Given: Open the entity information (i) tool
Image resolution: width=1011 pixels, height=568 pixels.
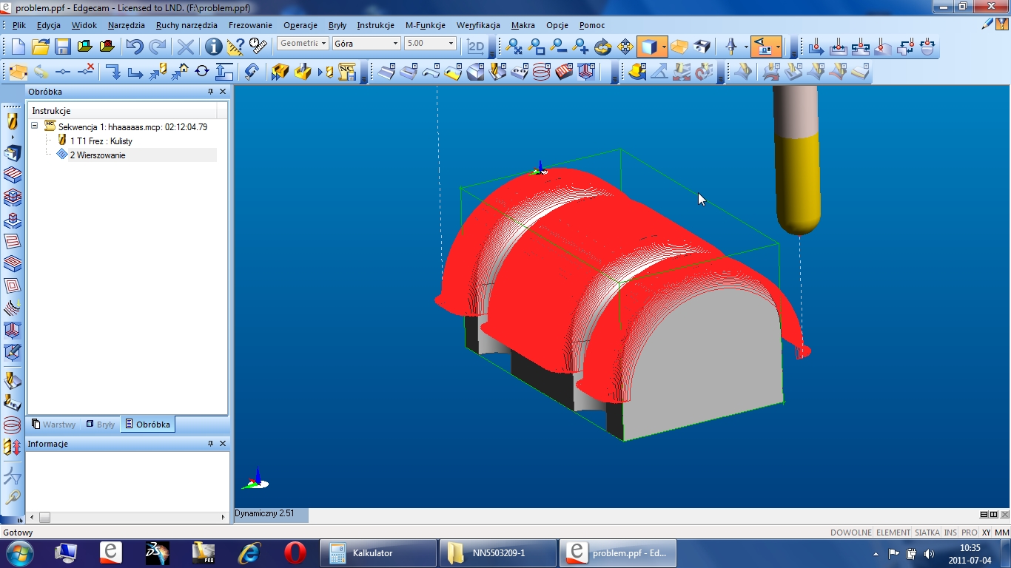Looking at the screenshot, I should (213, 47).
